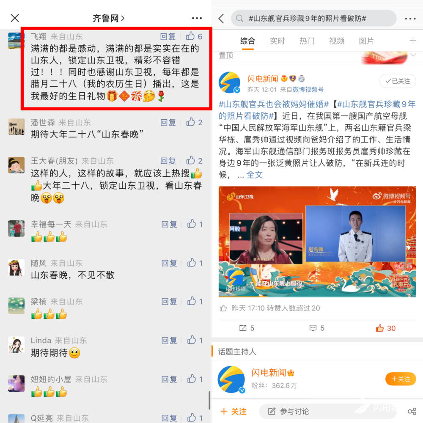
Task: Like 潘世森's comment
Action: click(x=190, y=122)
